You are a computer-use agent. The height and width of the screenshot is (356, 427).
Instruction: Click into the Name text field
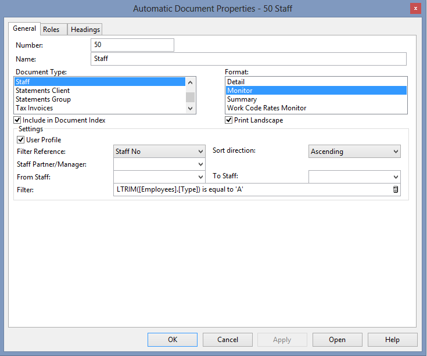click(x=249, y=59)
